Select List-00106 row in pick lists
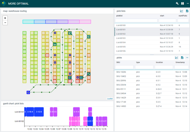 pos(152,51)
